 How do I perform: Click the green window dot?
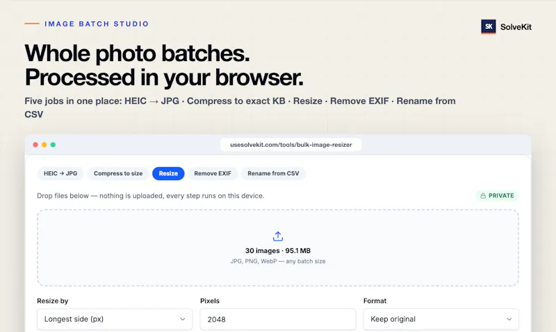point(53,145)
